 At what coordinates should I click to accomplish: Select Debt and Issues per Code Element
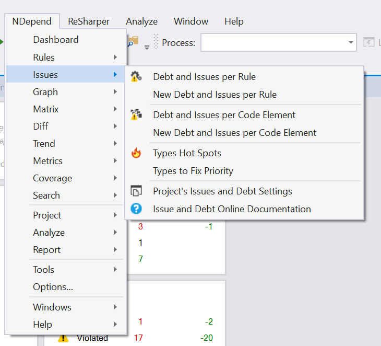244,115
